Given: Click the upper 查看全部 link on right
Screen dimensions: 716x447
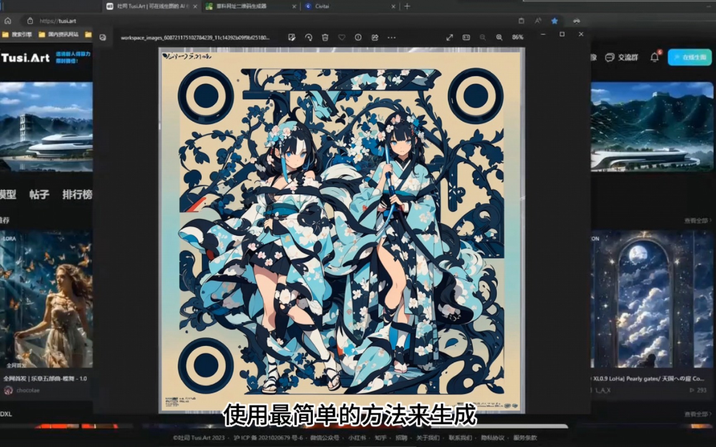Looking at the screenshot, I should pyautogui.click(x=697, y=221).
